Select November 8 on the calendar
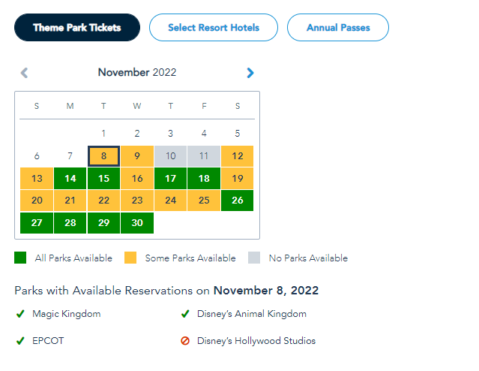Viewport: 479px width, 371px height. [x=103, y=156]
